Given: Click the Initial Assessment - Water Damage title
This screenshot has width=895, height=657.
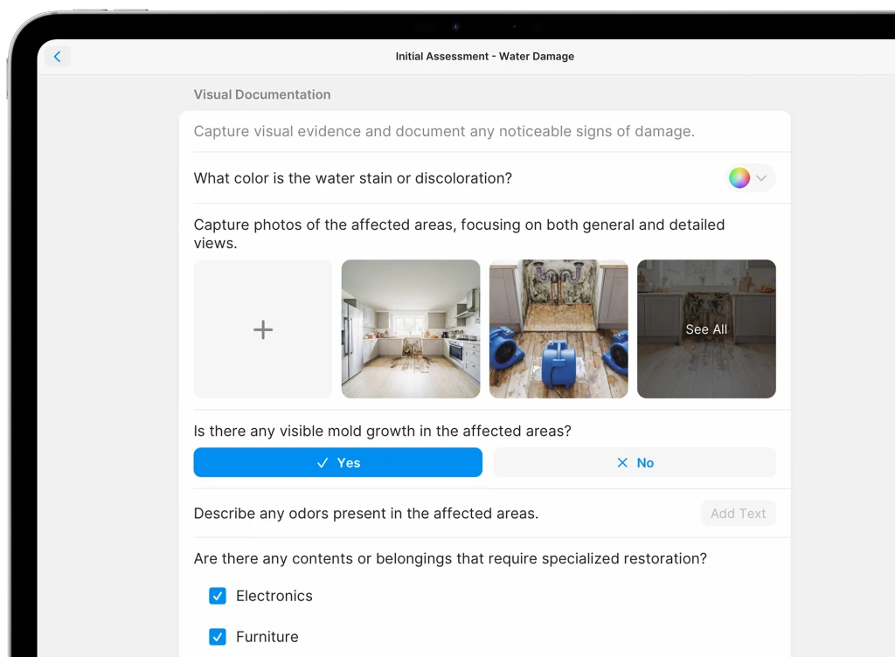Looking at the screenshot, I should tap(485, 57).
